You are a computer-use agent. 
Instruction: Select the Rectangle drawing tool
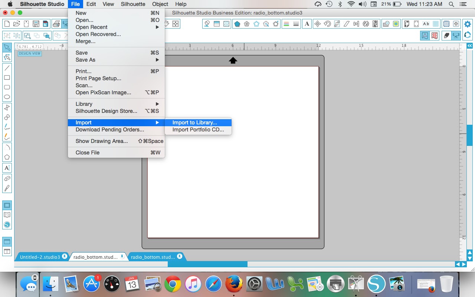(x=7, y=78)
